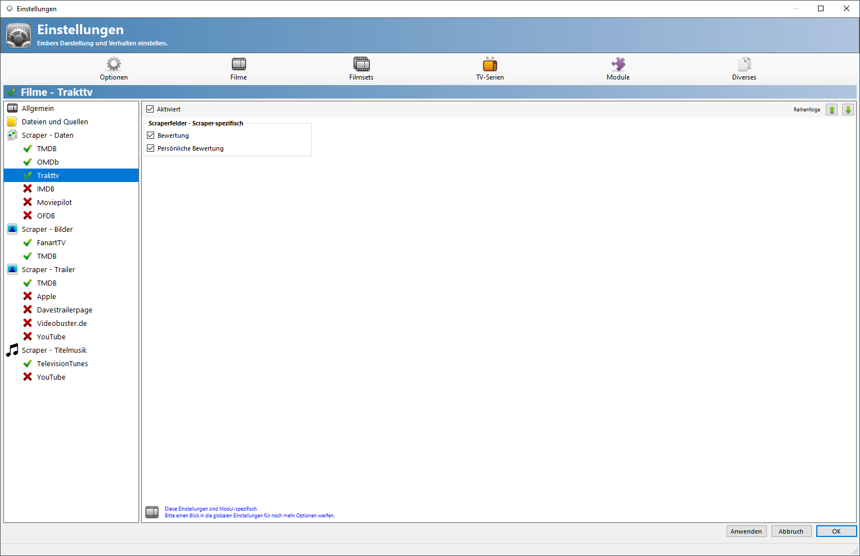
Task: Click the red X beside Apple
Action: (27, 296)
